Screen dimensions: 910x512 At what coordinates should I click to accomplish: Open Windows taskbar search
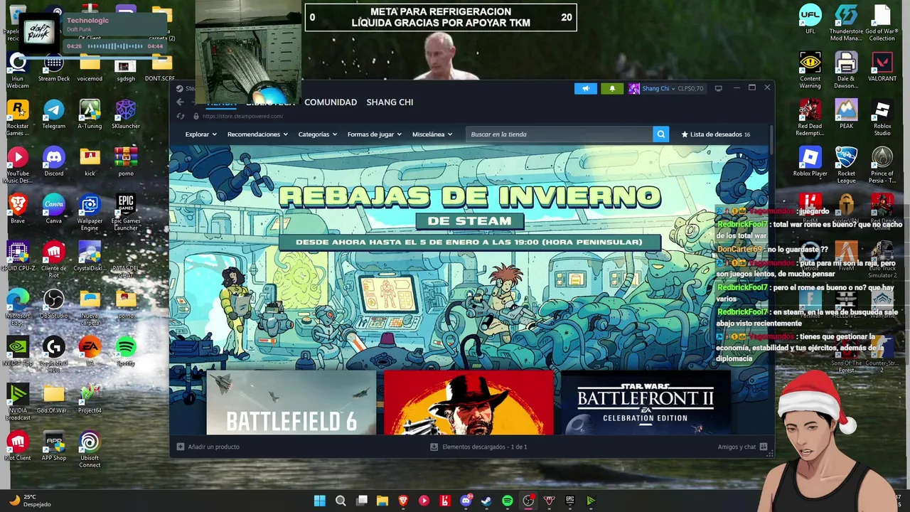click(x=341, y=501)
